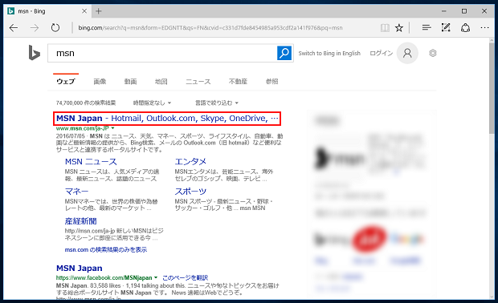Click the Bing logo beside the search box
The width and height of the screenshot is (498, 303).
coord(34,53)
